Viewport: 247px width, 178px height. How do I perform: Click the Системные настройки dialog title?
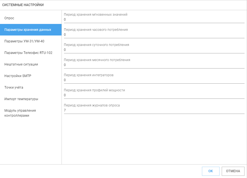23,5
